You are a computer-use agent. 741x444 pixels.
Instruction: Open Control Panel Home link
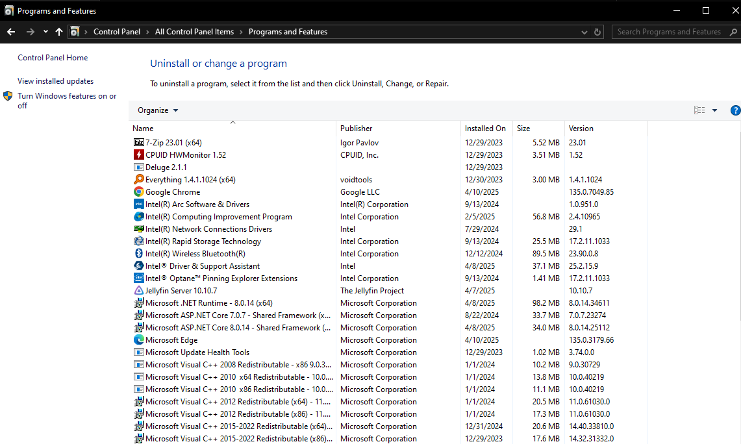[53, 58]
